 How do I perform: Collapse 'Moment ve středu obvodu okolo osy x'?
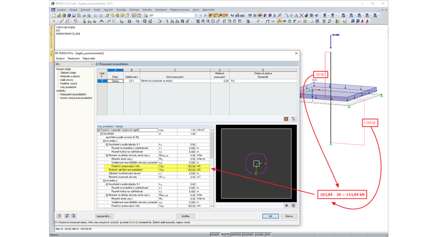pos(107,195)
